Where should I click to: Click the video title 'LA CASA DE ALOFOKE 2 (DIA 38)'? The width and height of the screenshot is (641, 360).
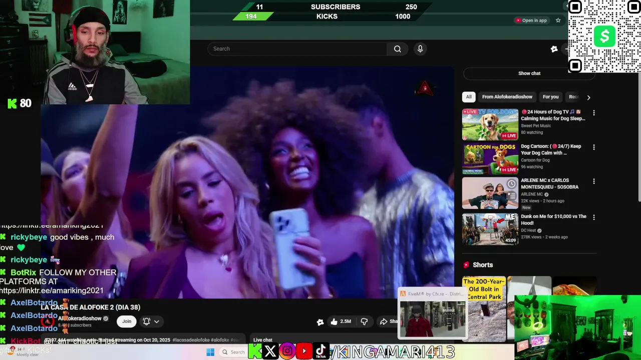(91, 307)
